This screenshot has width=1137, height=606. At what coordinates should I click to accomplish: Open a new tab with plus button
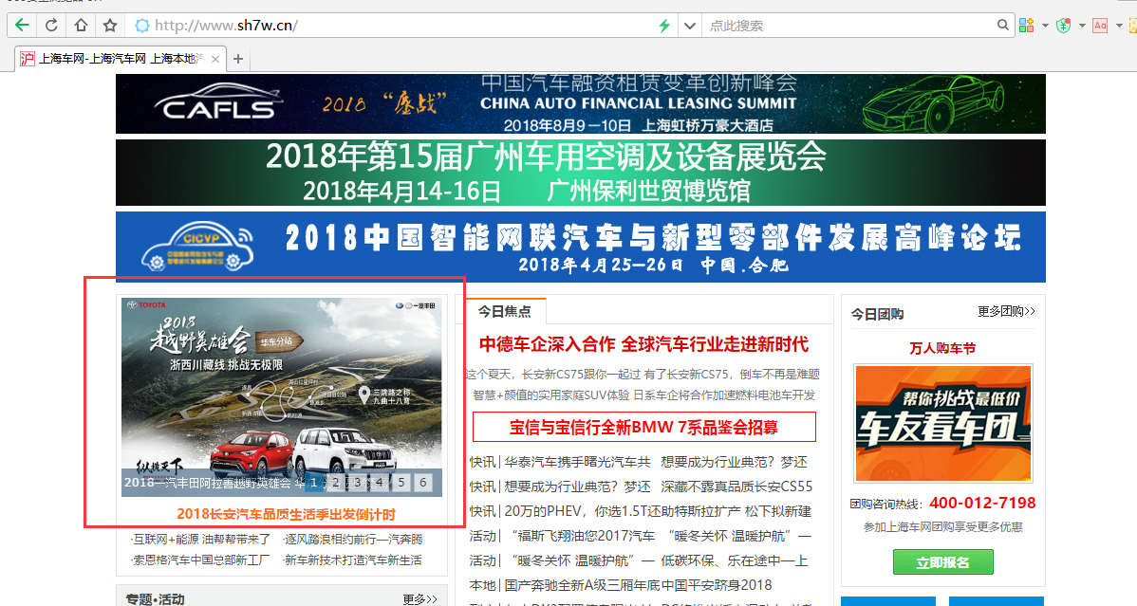click(x=238, y=59)
